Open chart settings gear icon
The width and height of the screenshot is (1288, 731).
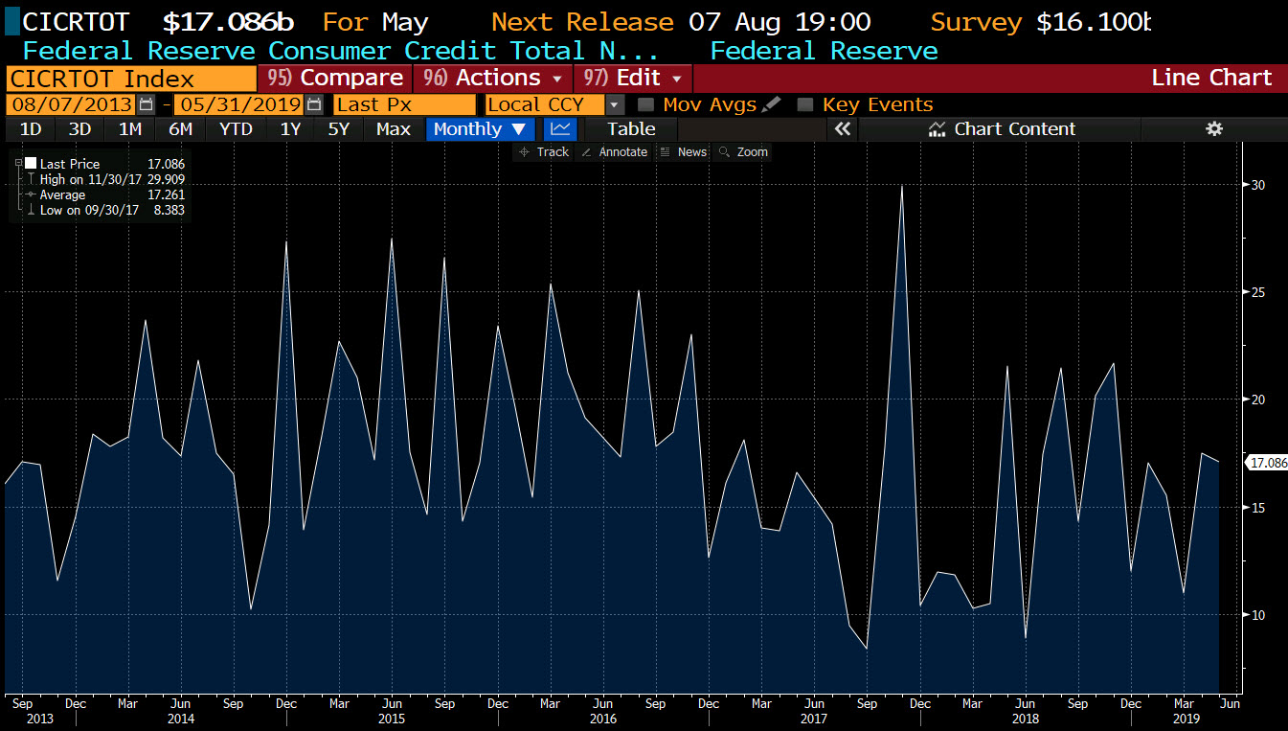(x=1214, y=128)
